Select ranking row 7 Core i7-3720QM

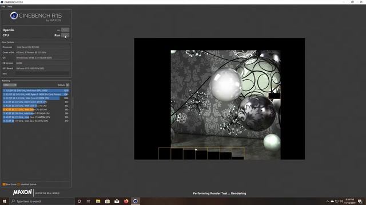click(36, 113)
